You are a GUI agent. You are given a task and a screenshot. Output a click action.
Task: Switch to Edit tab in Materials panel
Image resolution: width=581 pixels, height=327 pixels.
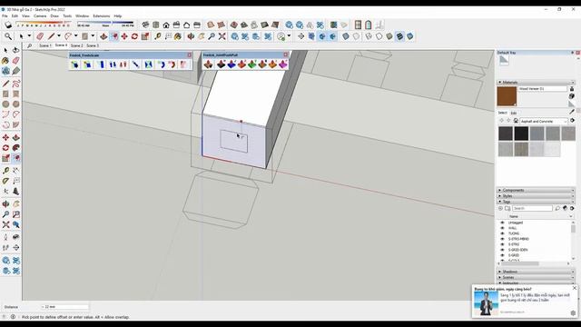coord(514,113)
